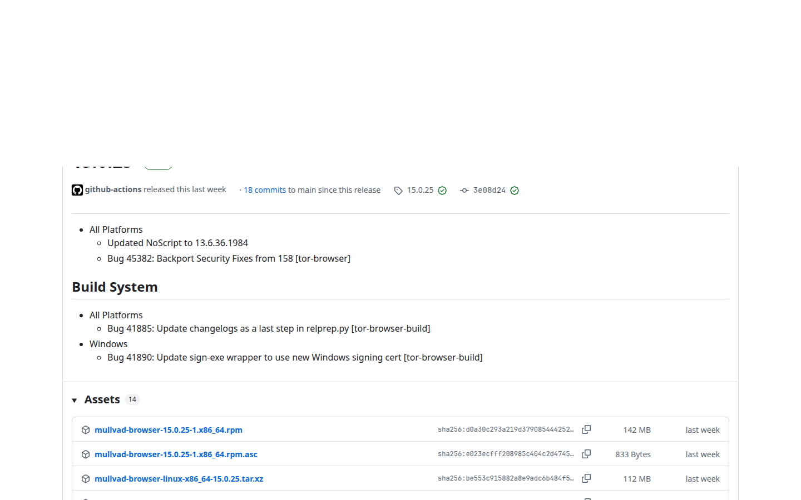
Task: Click the package icon for the tar.xz asset
Action: pos(86,479)
